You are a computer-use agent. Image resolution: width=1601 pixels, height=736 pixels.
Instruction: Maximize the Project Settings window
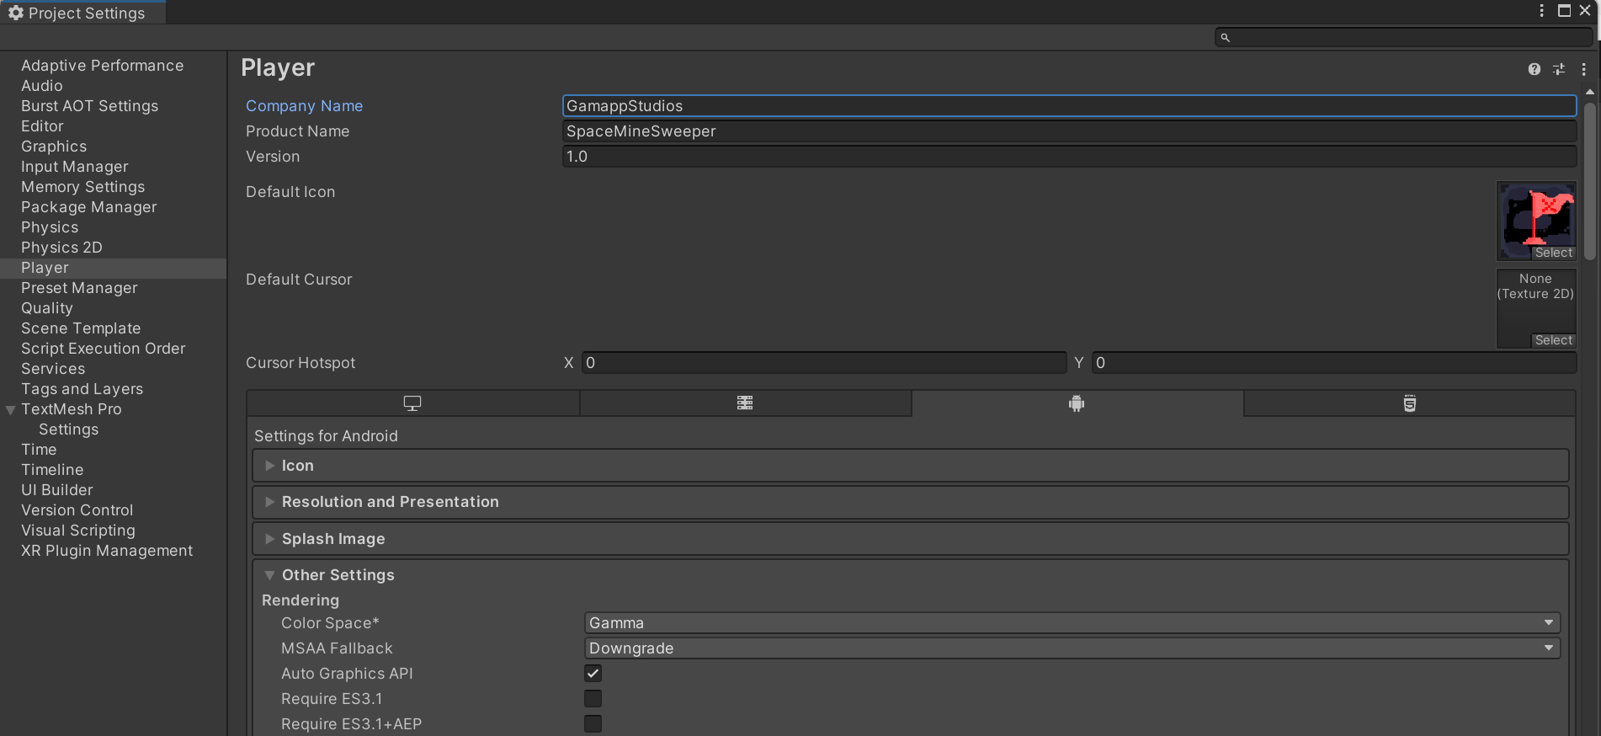1564,11
